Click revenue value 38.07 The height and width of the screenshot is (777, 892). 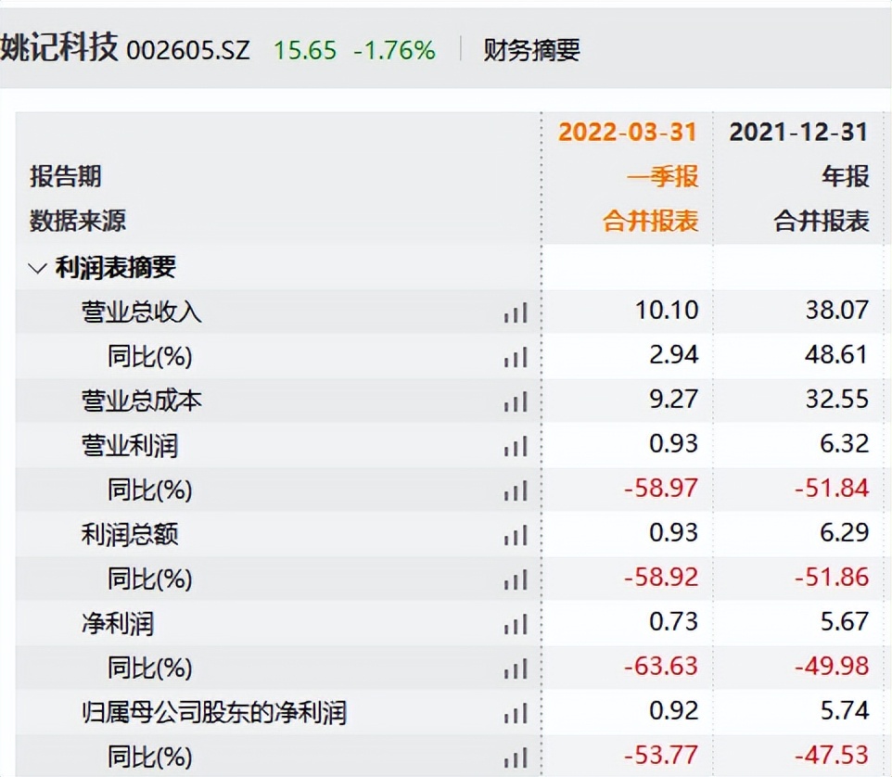(836, 311)
